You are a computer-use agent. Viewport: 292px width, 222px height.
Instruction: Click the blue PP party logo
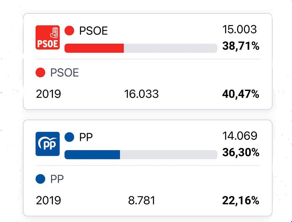[48, 144]
